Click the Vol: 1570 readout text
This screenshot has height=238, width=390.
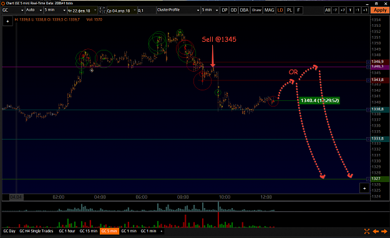(94, 19)
